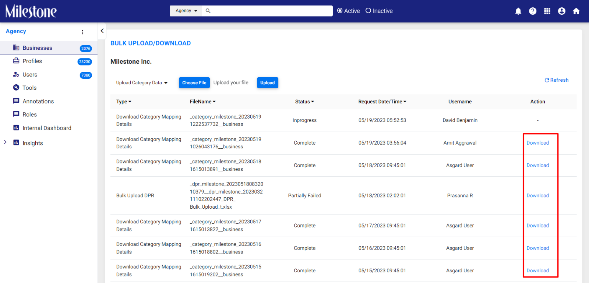Click the Agency sidebar title
The image size is (589, 283).
[x=16, y=31]
